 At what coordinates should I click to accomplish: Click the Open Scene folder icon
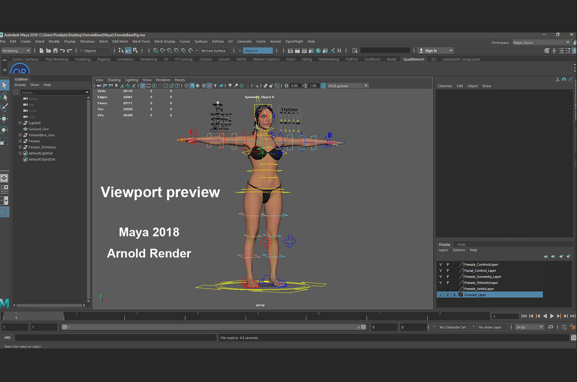pyautogui.click(x=48, y=50)
